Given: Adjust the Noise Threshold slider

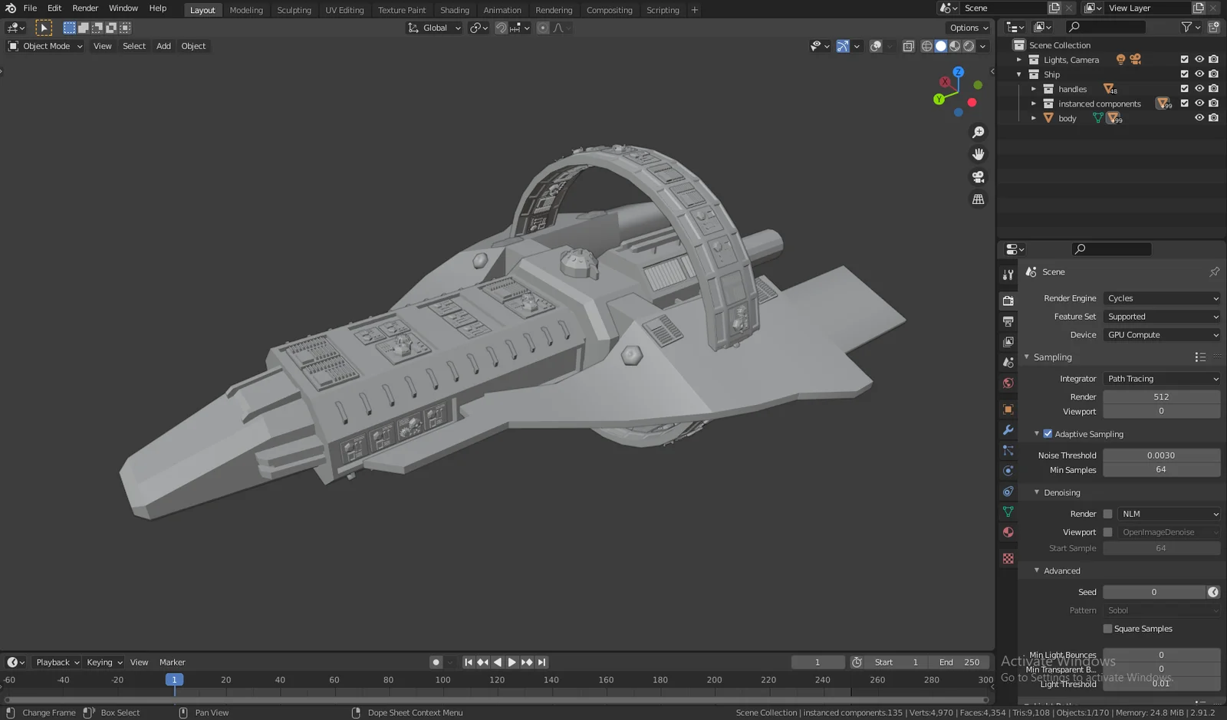Looking at the screenshot, I should click(1161, 455).
